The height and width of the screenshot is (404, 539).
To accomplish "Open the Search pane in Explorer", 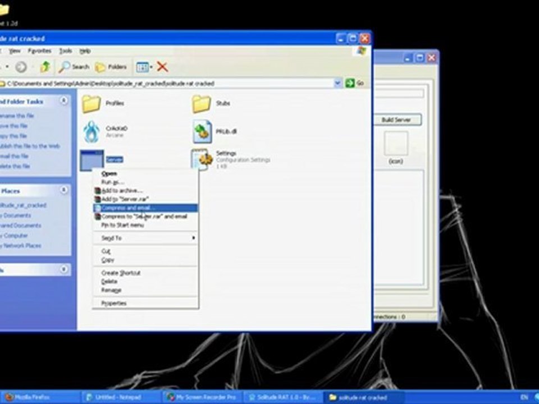I will click(74, 67).
